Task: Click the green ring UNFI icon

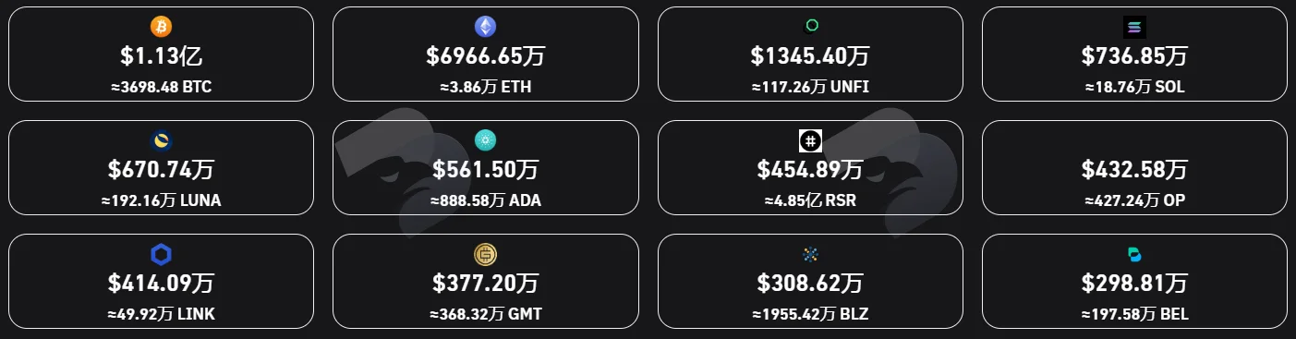Action: (x=810, y=27)
